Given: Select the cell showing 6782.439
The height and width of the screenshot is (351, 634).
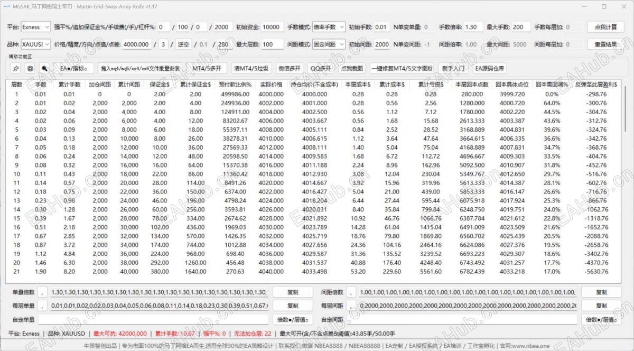Looking at the screenshot, I should click(x=472, y=272).
